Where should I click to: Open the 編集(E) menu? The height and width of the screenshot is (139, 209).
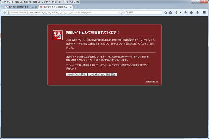click(x=18, y=2)
